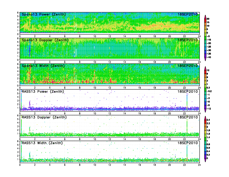The height and width of the screenshot is (177, 229).
Task: Click the "15" label on the color bar
Action: click(x=208, y=22)
